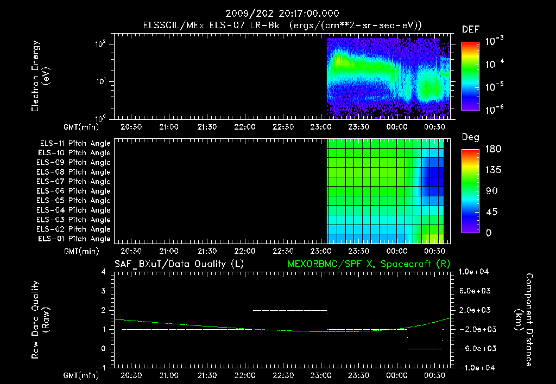Click 23:30 on the spectrogram time axis
This screenshot has height=384, width=556.
[x=358, y=127]
